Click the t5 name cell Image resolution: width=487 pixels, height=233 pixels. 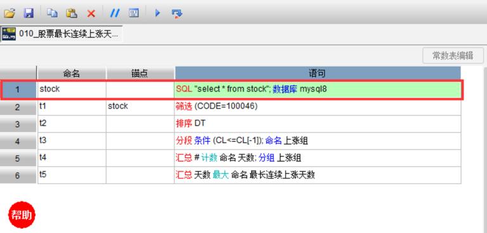coord(72,175)
